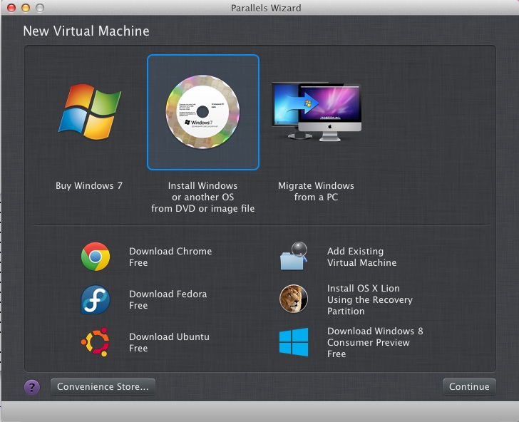Select 'Install Windows or another OS' label
The height and width of the screenshot is (422, 519).
[x=203, y=197]
